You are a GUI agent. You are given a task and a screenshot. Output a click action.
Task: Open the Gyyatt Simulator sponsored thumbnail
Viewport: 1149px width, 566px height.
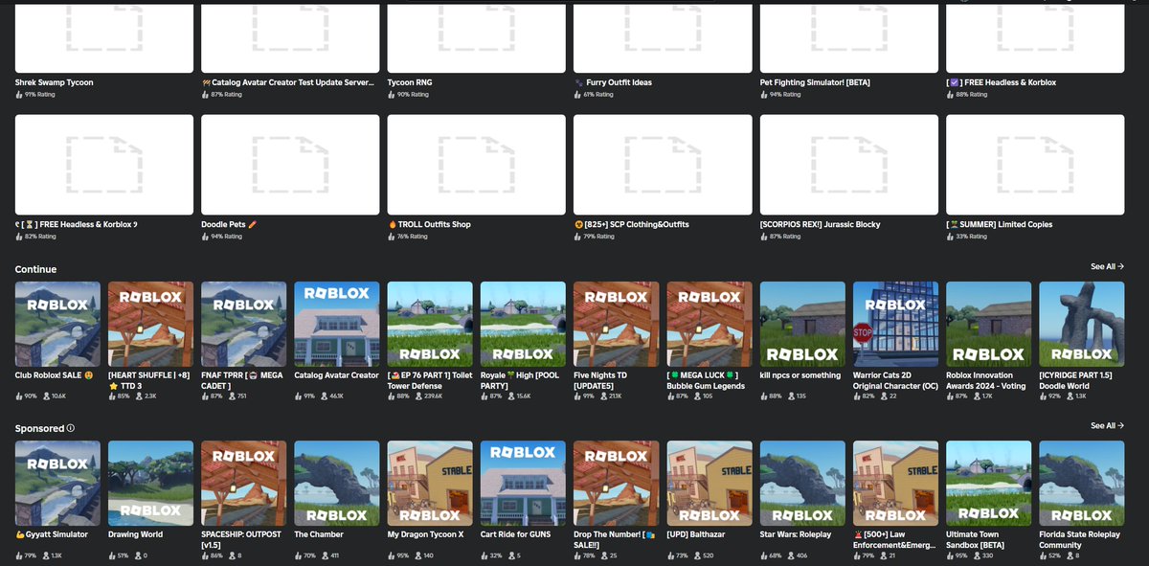pyautogui.click(x=57, y=484)
